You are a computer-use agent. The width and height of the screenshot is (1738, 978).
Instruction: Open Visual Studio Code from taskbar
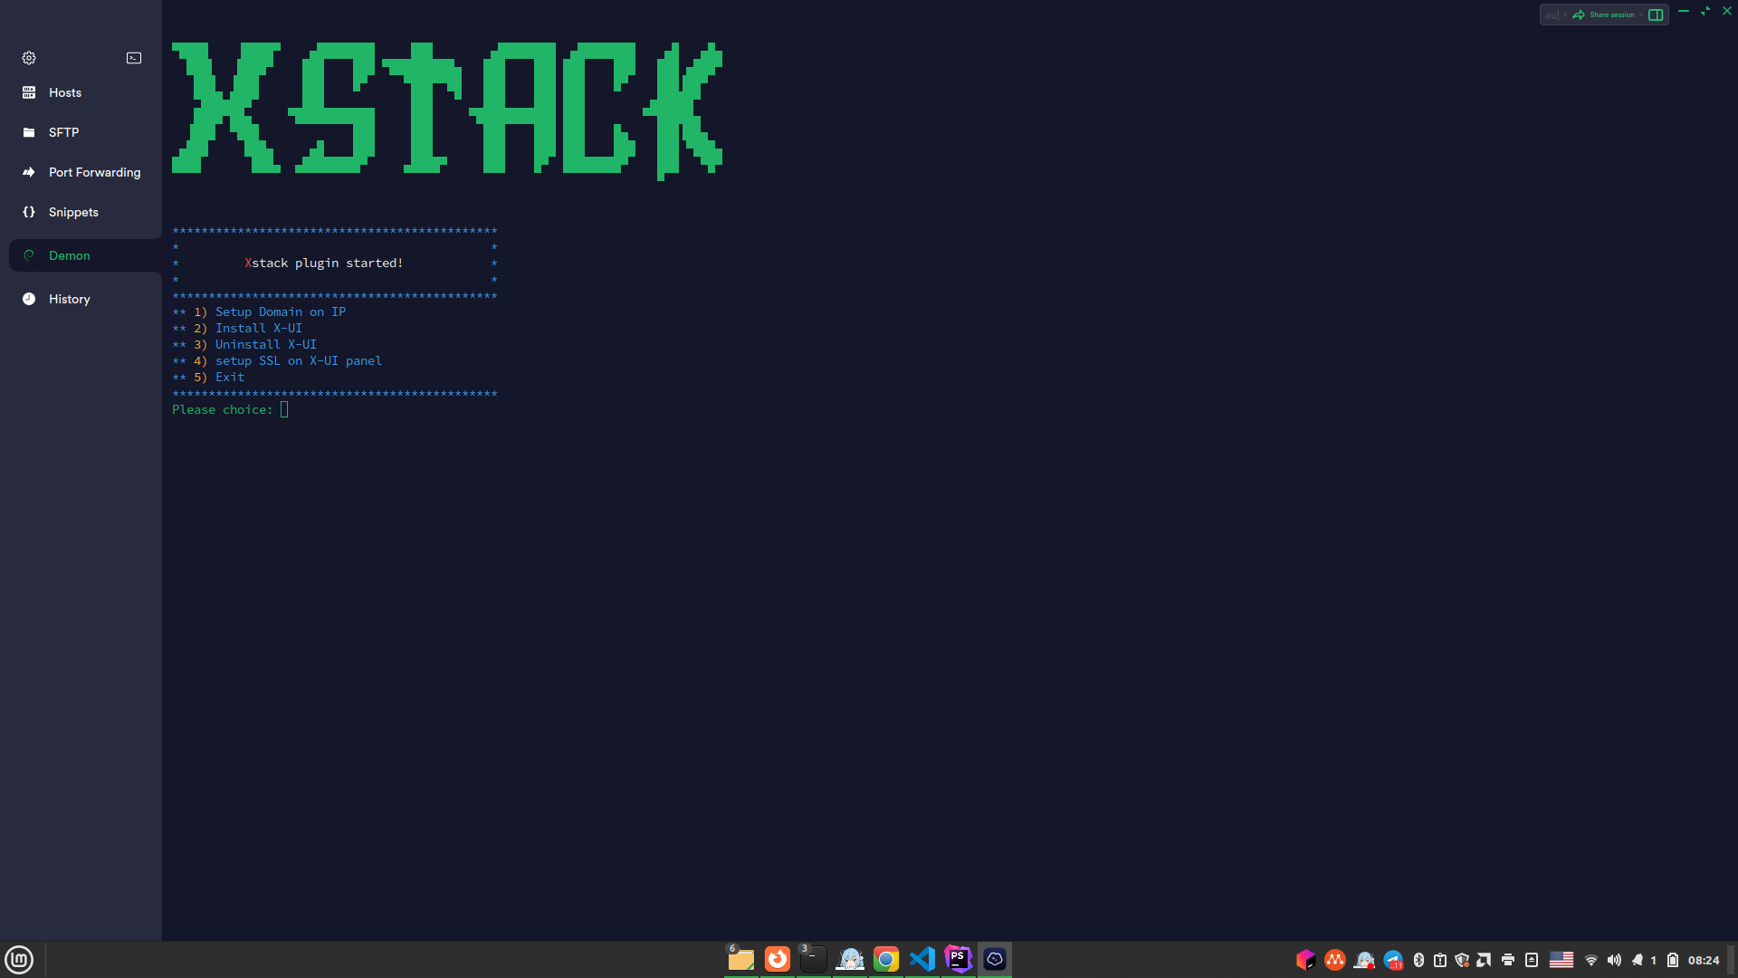922,959
